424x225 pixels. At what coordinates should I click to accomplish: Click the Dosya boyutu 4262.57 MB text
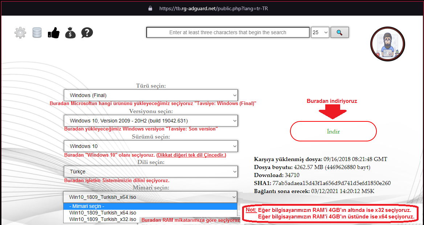pyautogui.click(x=312, y=167)
